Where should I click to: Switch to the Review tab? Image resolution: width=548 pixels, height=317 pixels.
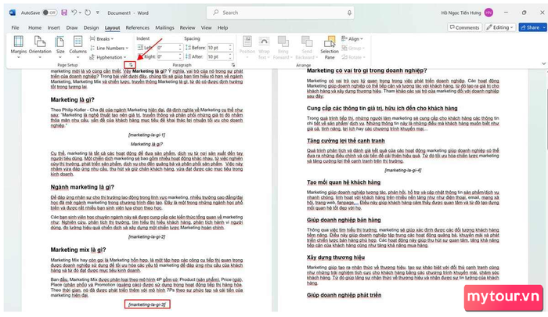[x=187, y=27]
